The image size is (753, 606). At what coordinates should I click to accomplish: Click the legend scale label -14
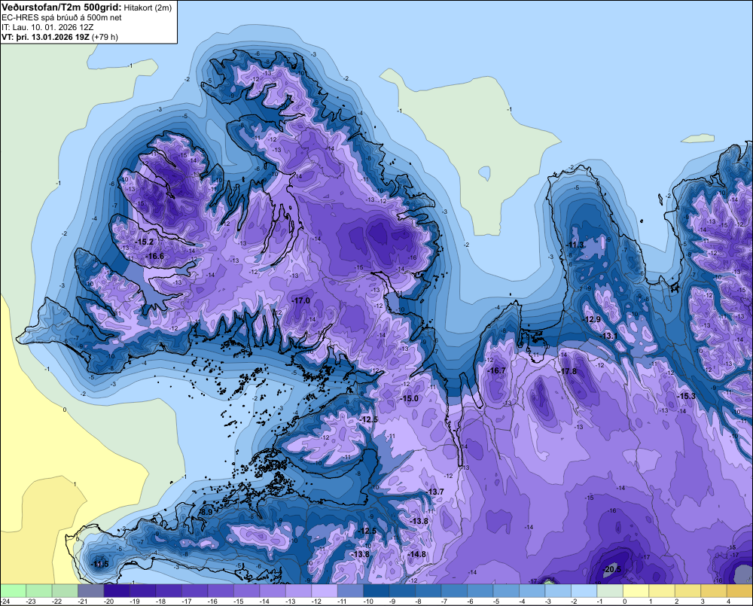tap(264, 601)
